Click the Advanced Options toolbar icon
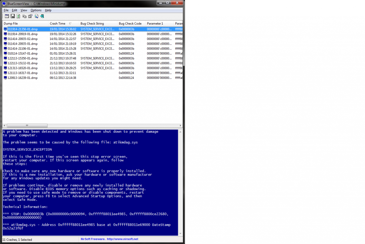Image resolution: width=365 pixels, height=244 pixels. tap(7, 16)
